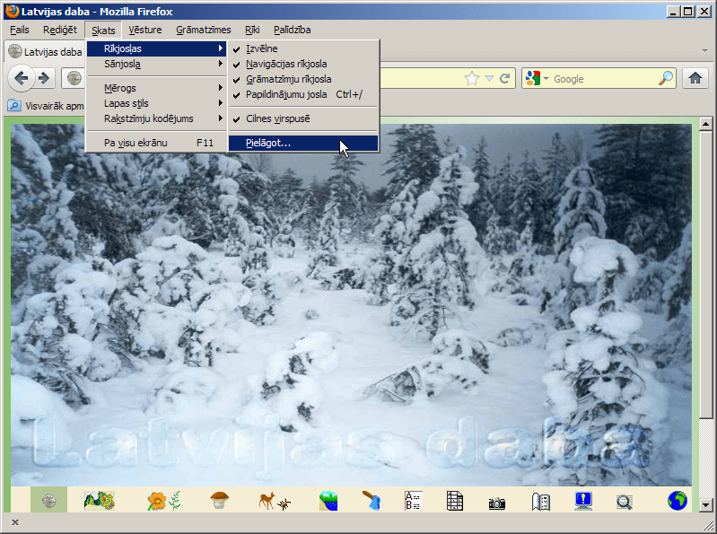Screen dimensions: 717x534
Task: Click the axe icon
Action: coord(372,501)
